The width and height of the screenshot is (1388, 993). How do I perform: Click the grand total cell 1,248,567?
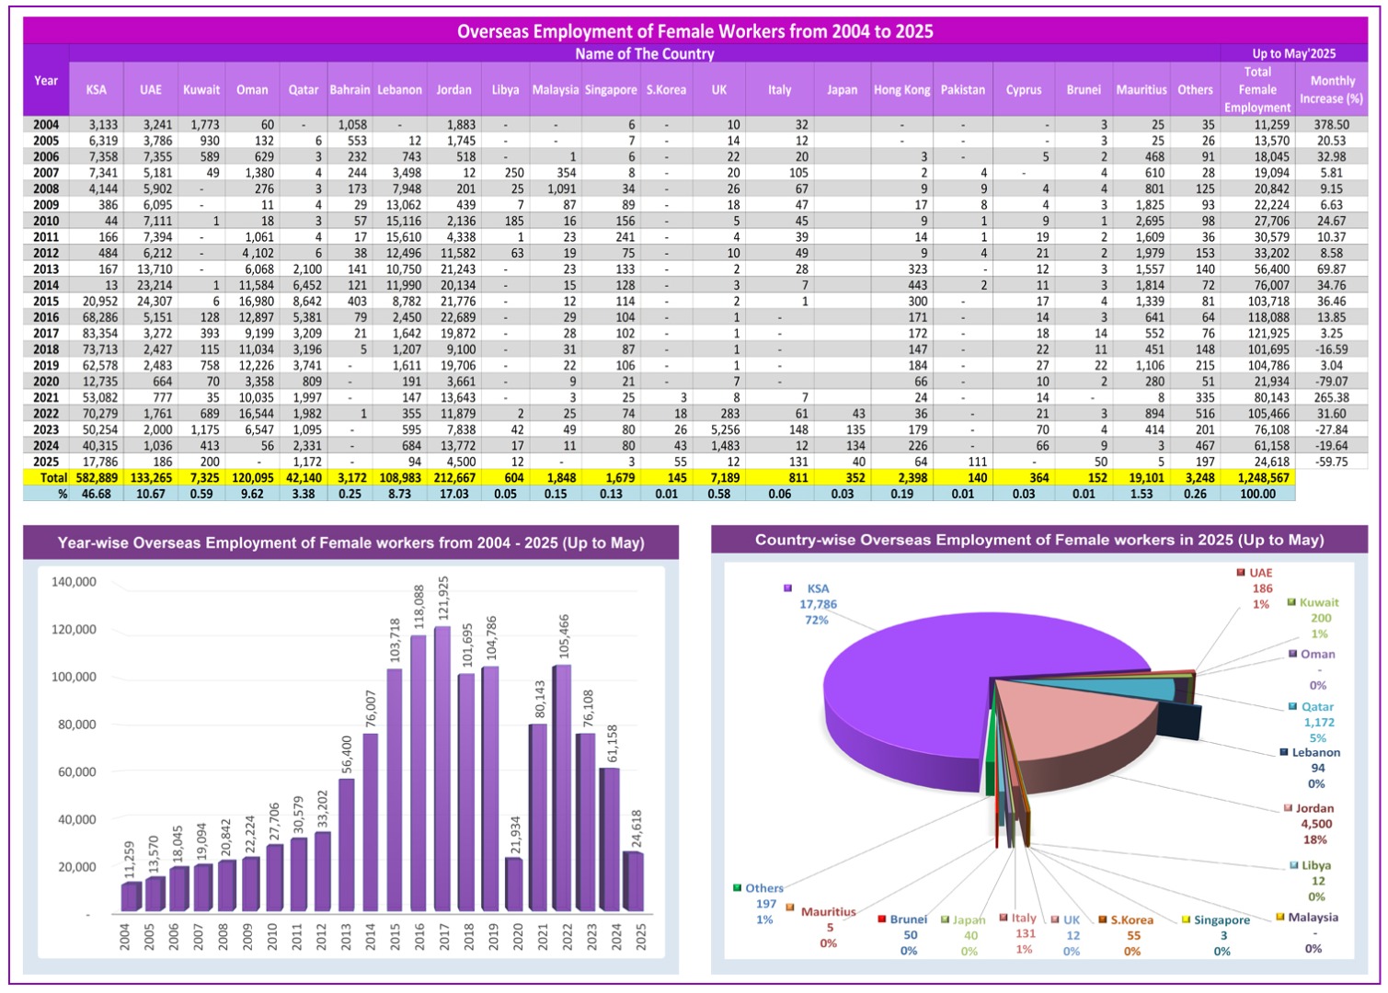1256,478
